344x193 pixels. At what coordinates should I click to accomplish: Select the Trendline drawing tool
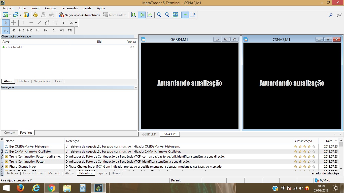39,23
